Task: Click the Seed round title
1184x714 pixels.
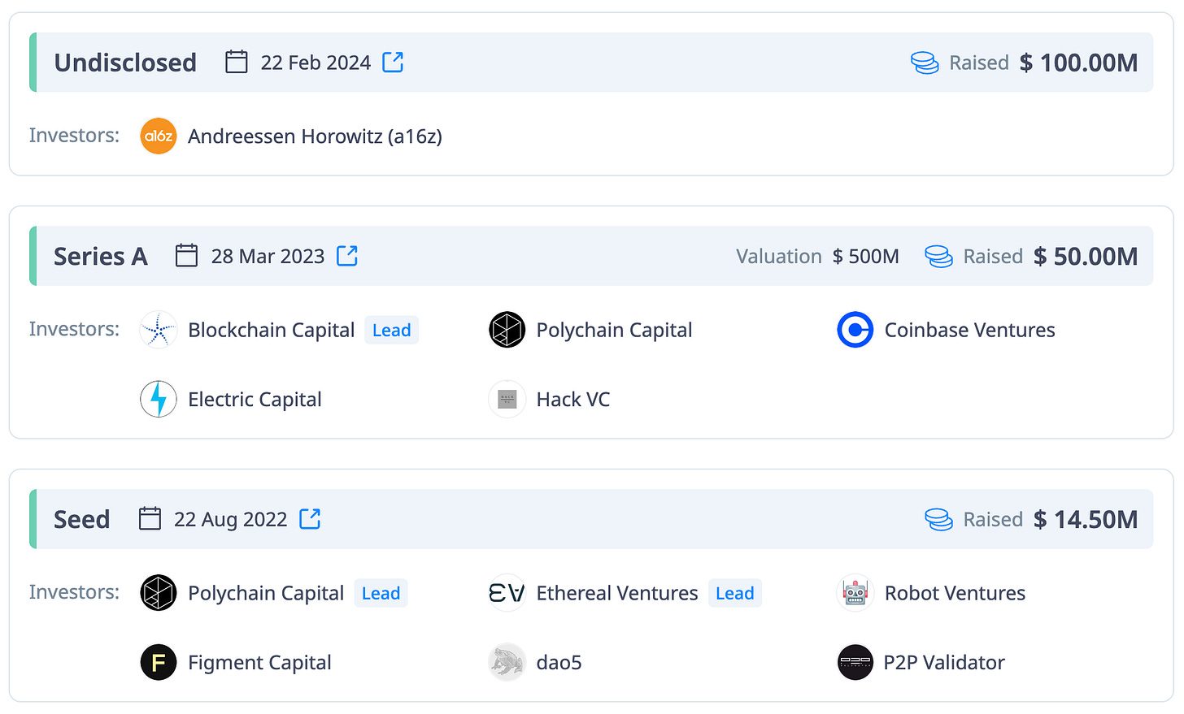Action: pos(81,519)
